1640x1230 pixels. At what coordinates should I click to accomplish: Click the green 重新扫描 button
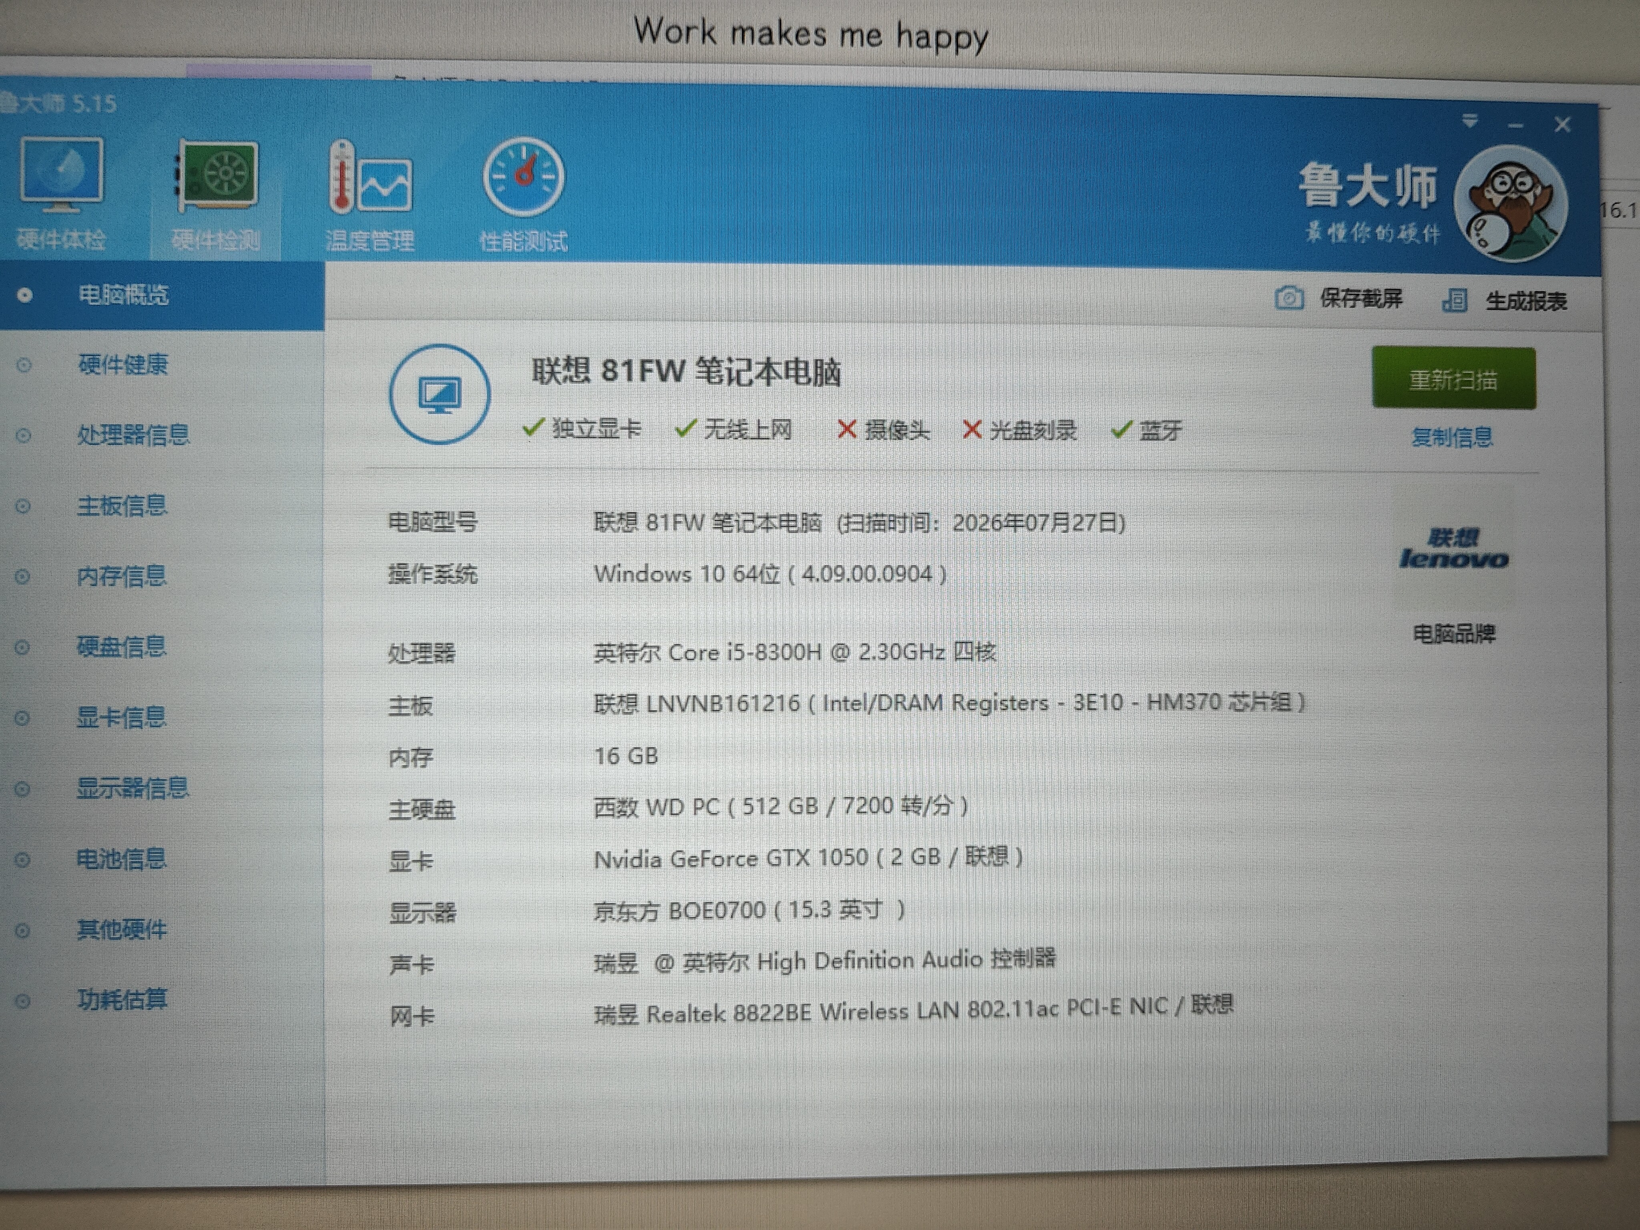(x=1454, y=378)
